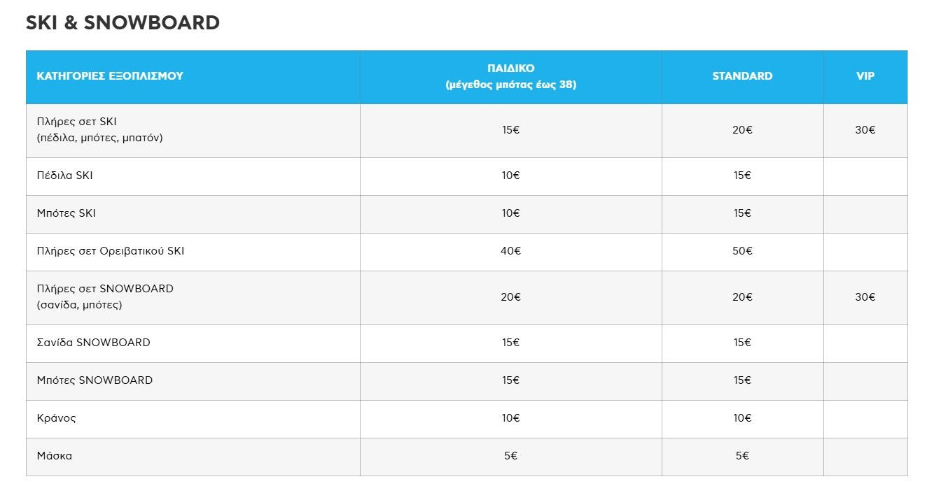Click the Πλήρες σετ Ορειβατικού SKI label

tap(111, 251)
